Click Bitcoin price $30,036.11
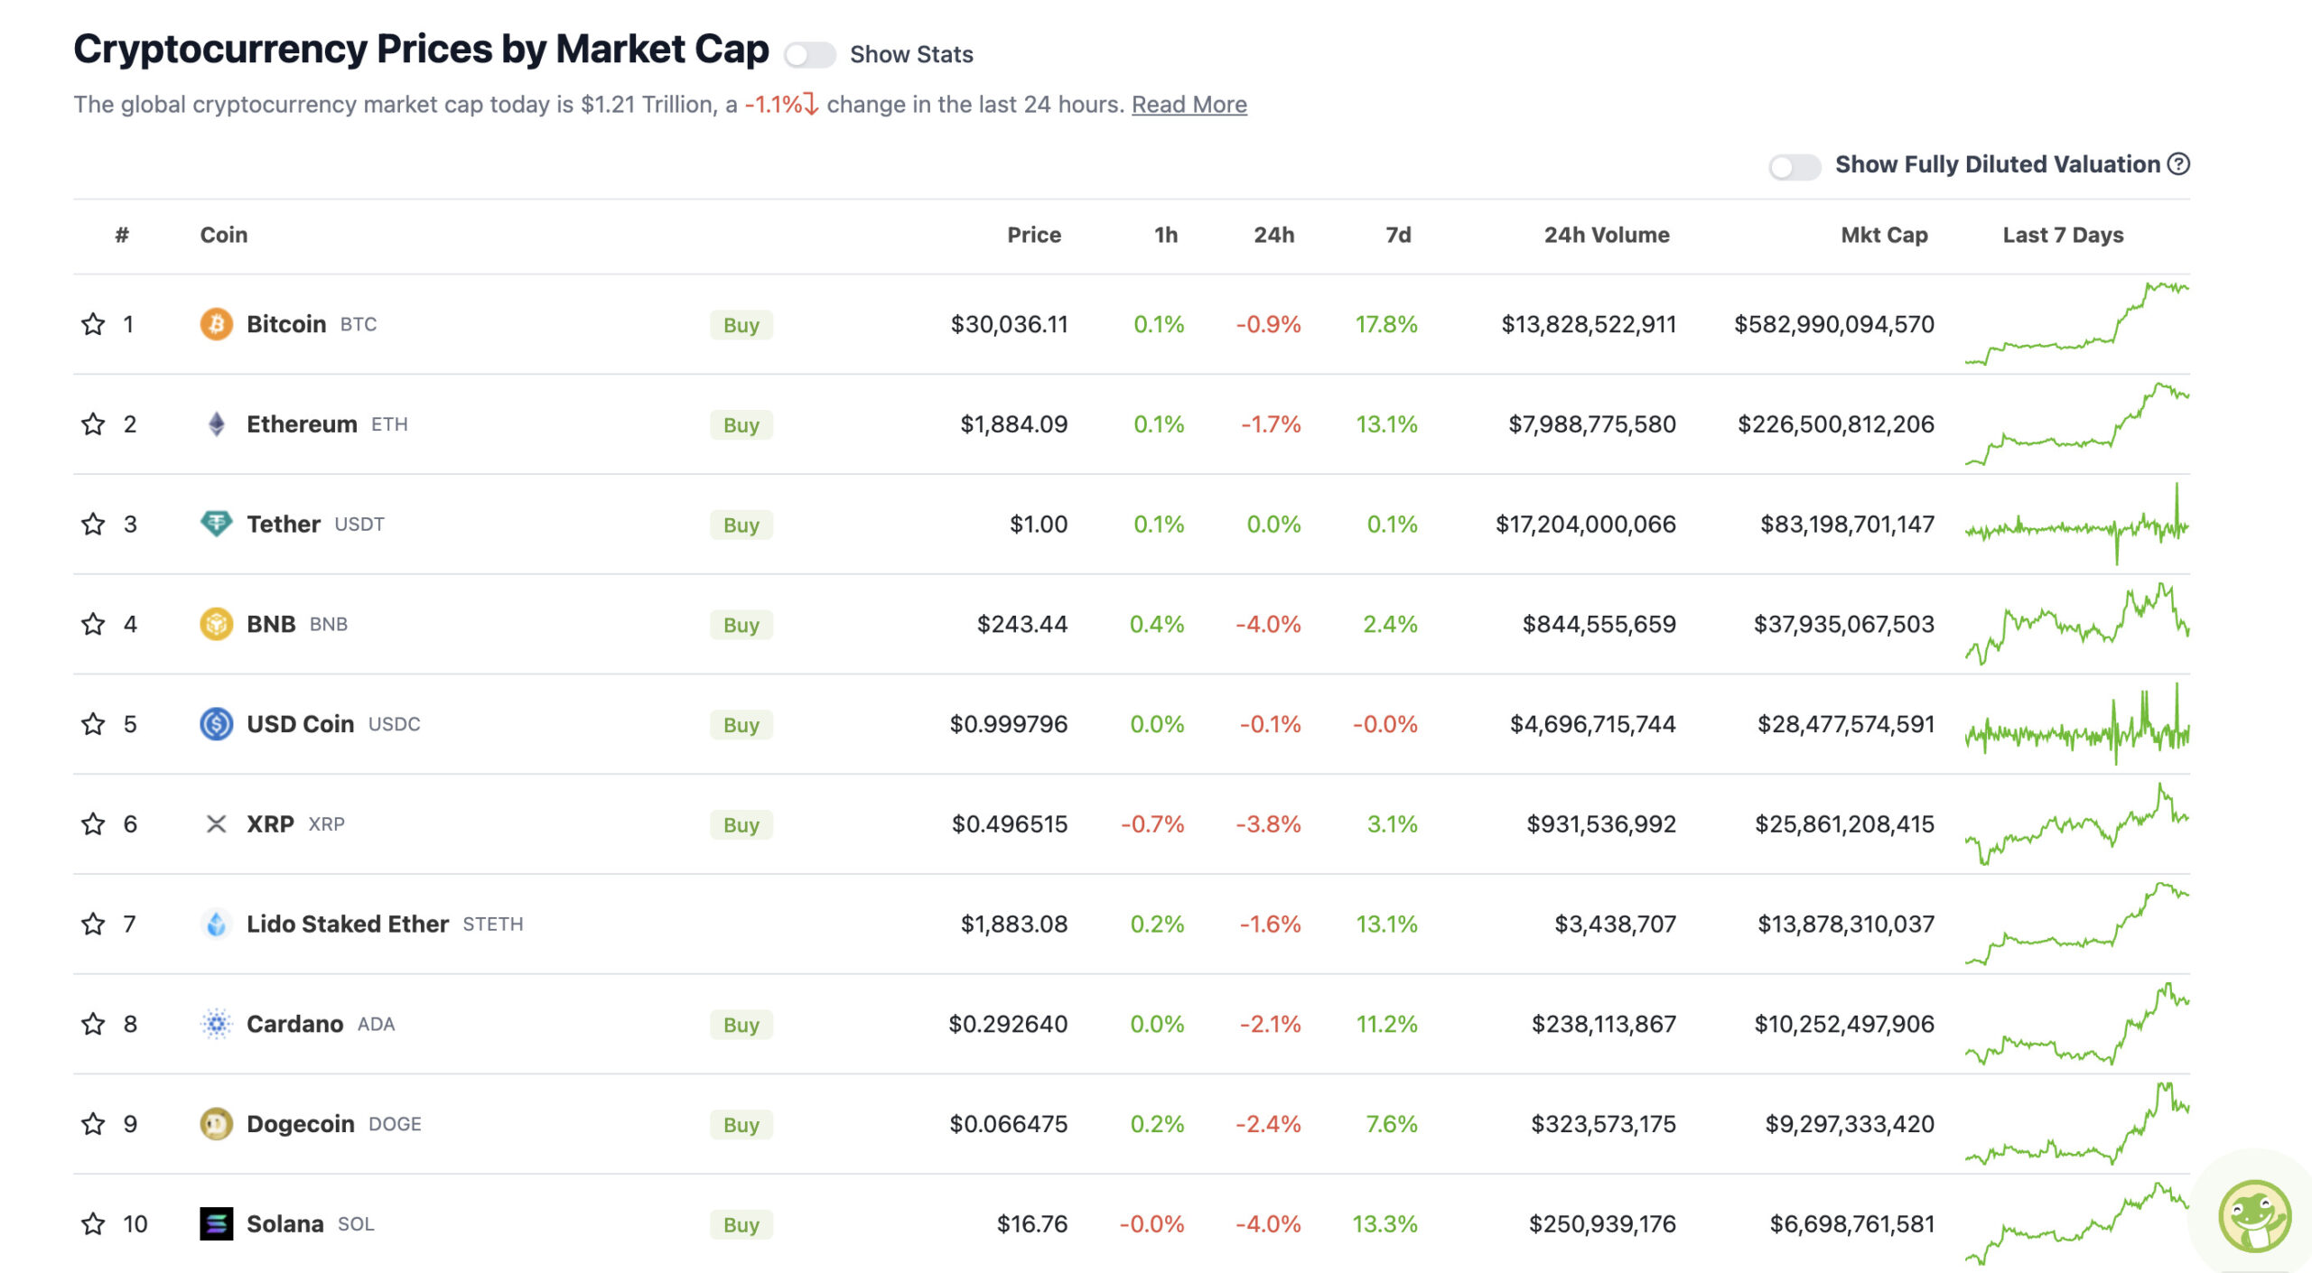The width and height of the screenshot is (2312, 1273). tap(1009, 324)
